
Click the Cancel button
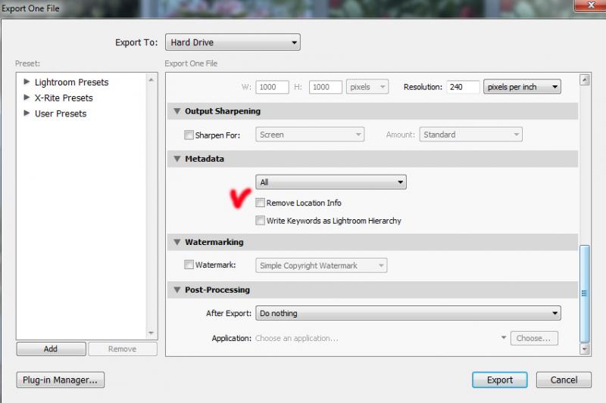point(564,380)
